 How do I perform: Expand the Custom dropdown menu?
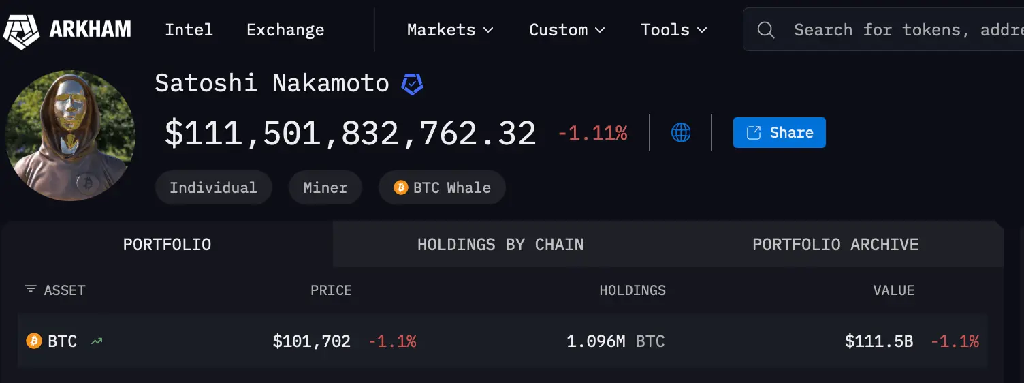click(x=566, y=30)
